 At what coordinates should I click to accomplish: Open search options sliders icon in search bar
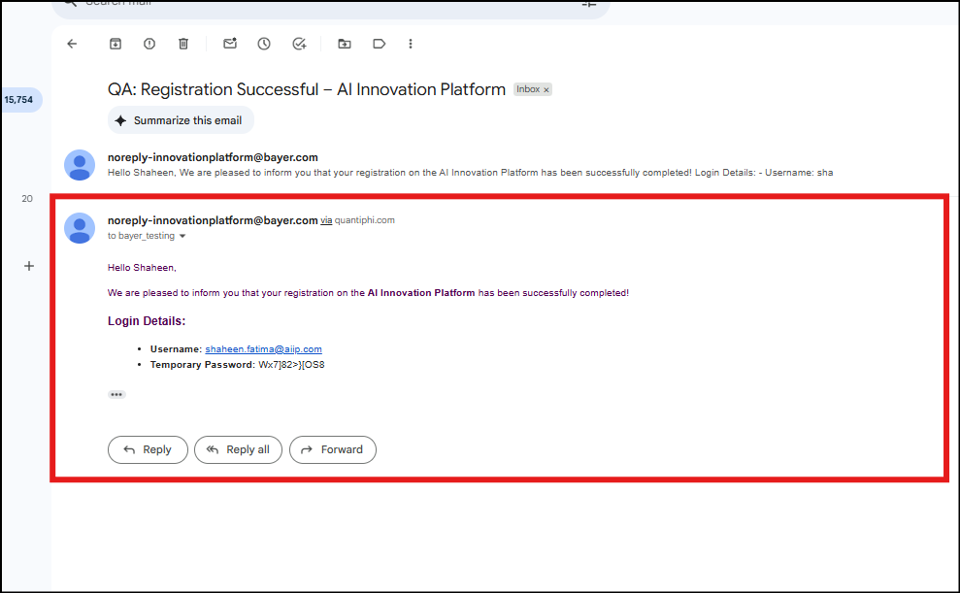(589, 4)
